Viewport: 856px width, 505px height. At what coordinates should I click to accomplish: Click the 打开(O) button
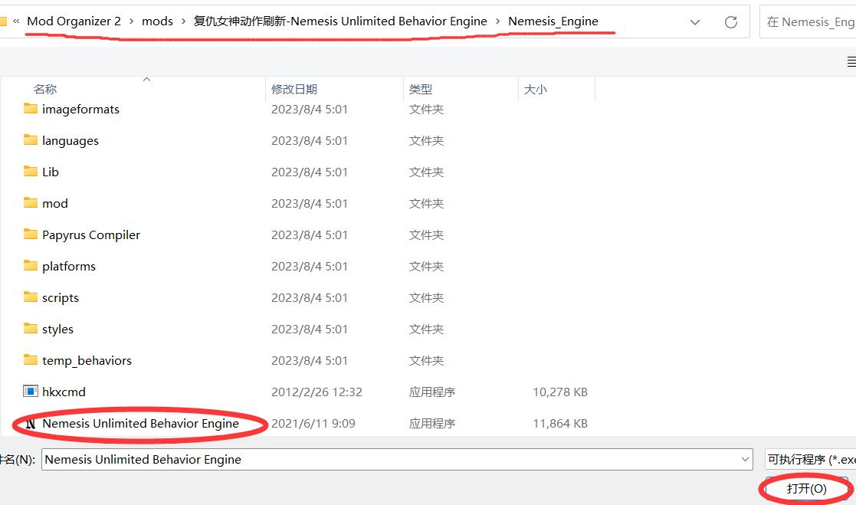point(806,489)
